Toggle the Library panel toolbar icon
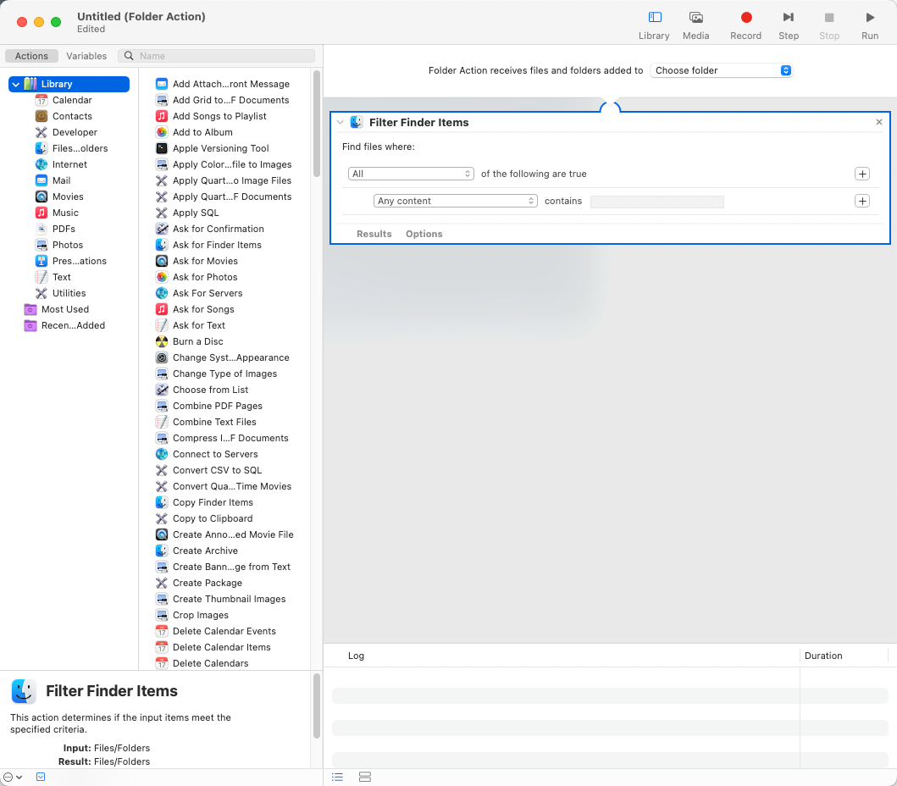This screenshot has height=786, width=897. (x=655, y=18)
